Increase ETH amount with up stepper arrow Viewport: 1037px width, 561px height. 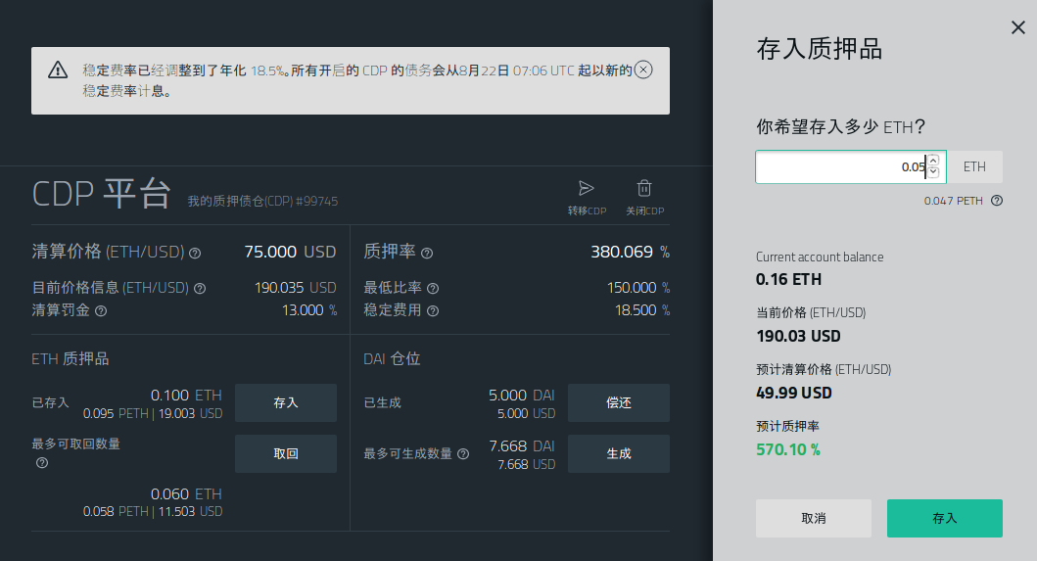(933, 161)
